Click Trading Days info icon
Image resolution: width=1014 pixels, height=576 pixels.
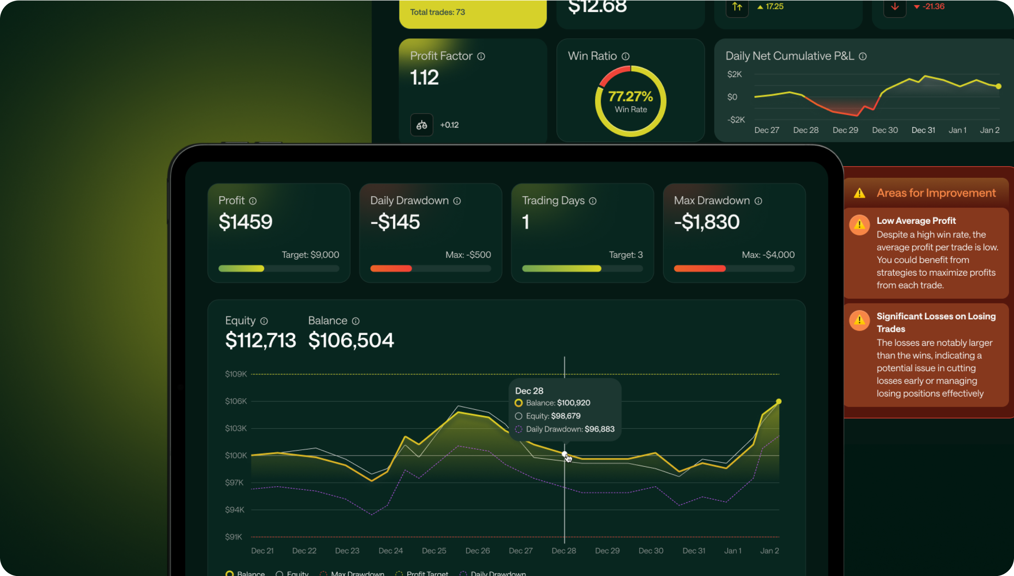tap(593, 201)
